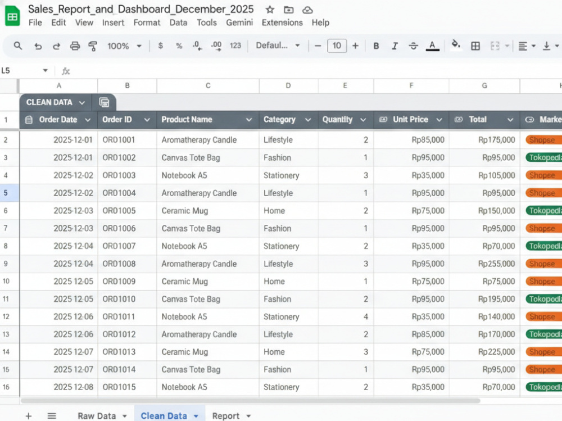Click the merge cells icon

click(x=495, y=46)
